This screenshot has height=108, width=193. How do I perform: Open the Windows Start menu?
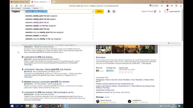point(12,106)
